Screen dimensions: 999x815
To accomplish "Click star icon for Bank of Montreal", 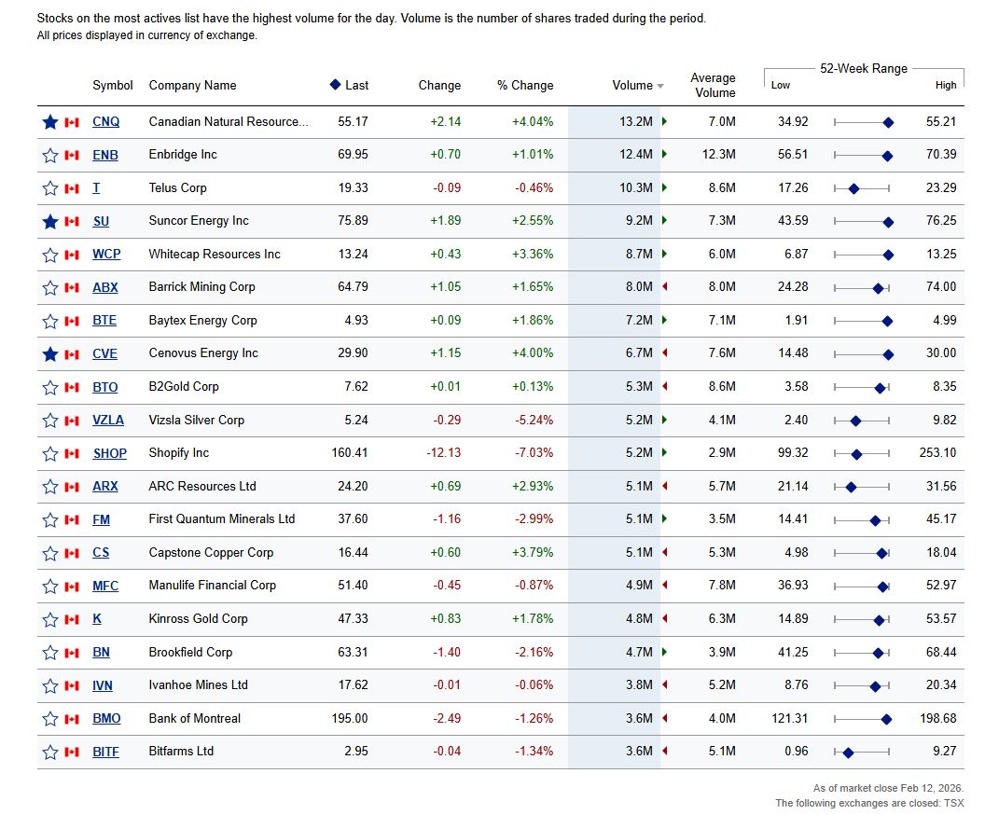I will pyautogui.click(x=50, y=719).
